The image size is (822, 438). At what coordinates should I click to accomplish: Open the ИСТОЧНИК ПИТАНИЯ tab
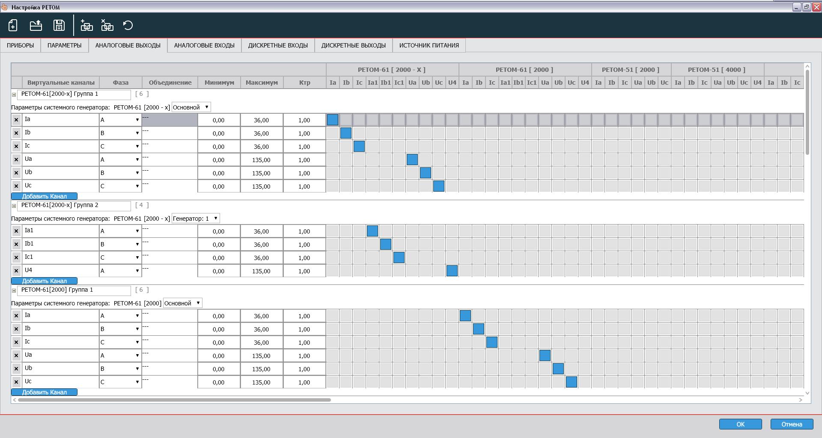tap(429, 45)
